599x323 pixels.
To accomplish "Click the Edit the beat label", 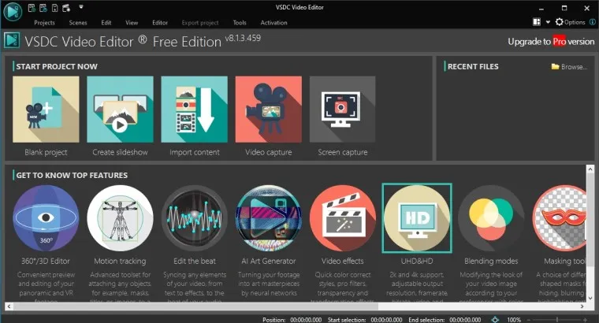I will [x=195, y=261].
